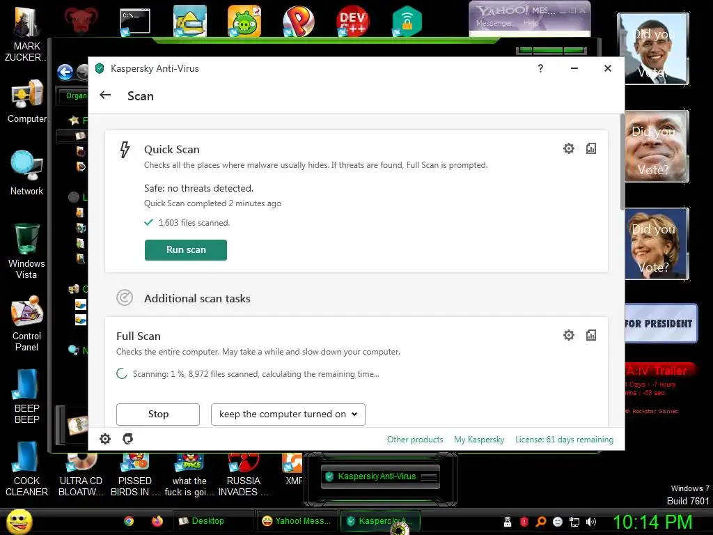
Task: Open Messenger menu in Yahoo window
Action: [494, 23]
